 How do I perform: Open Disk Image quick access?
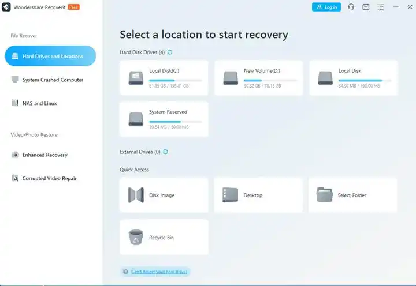coord(164,195)
